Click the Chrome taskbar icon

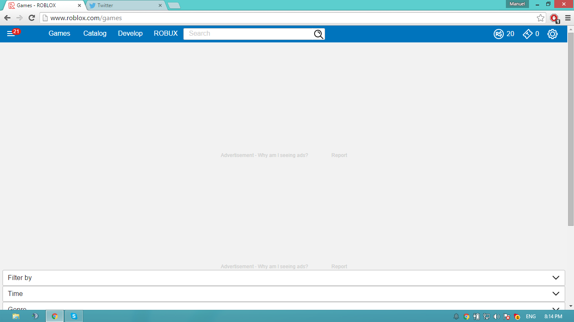pyautogui.click(x=55, y=316)
